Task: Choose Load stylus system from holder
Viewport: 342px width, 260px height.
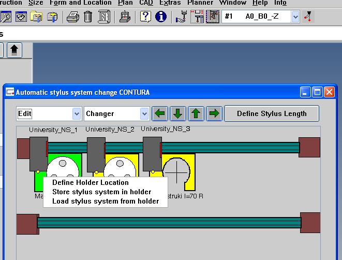Action: click(x=106, y=201)
